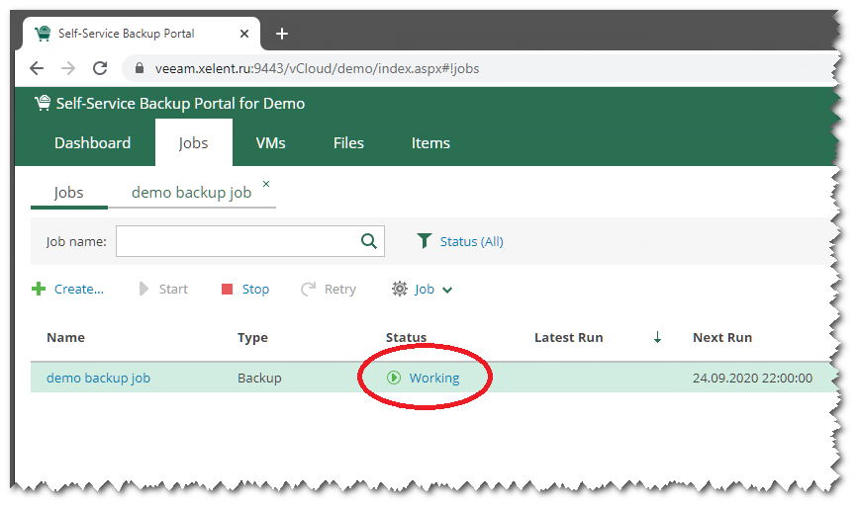Viewport: 858px width, 508px height.
Task: Click the Create... button
Action: pos(79,289)
